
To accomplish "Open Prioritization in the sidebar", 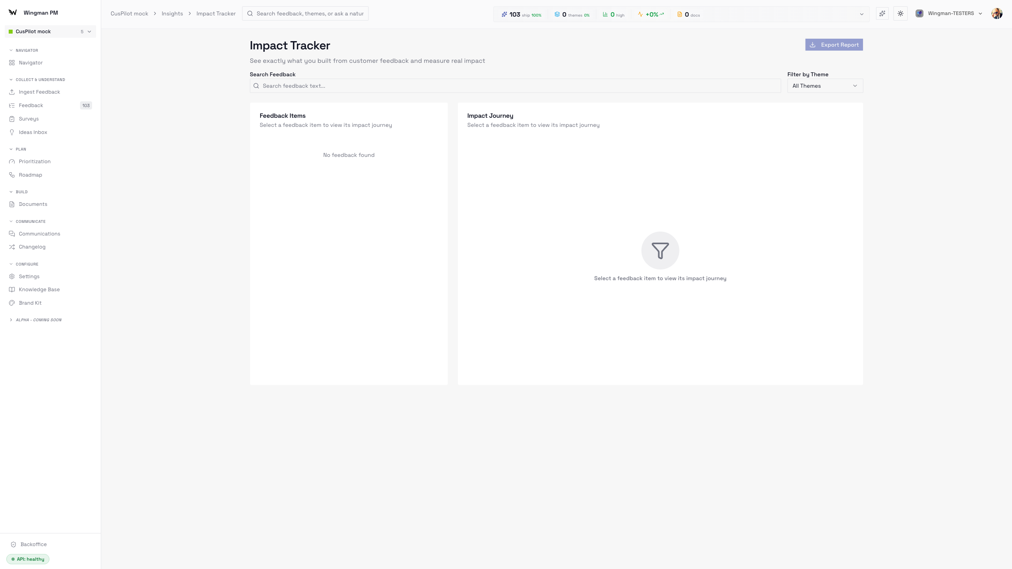I will point(35,162).
